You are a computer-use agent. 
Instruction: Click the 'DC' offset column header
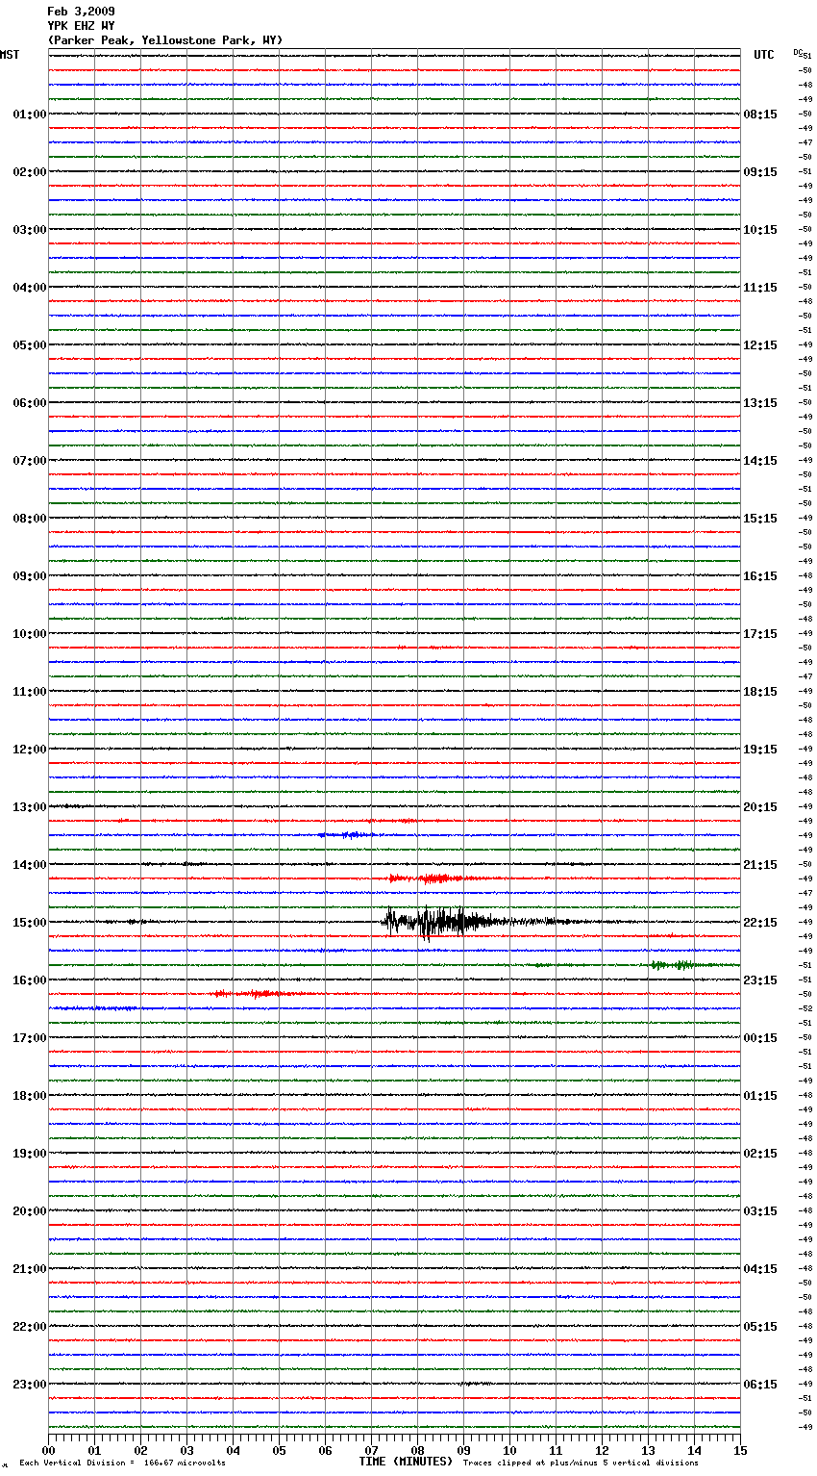coord(798,52)
